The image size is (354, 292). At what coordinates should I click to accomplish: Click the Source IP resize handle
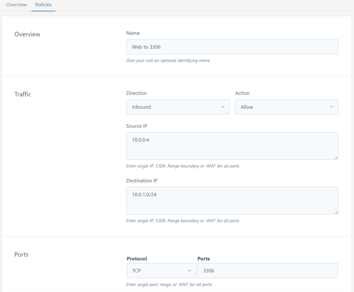tap(335, 157)
